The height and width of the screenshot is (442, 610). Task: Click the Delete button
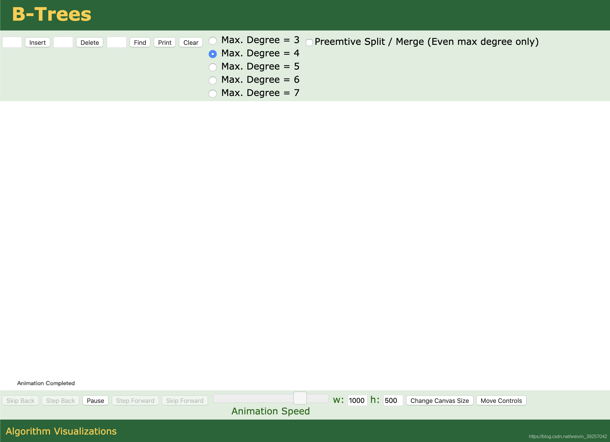pyautogui.click(x=89, y=43)
